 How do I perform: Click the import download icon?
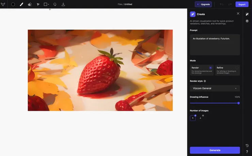(63, 4)
